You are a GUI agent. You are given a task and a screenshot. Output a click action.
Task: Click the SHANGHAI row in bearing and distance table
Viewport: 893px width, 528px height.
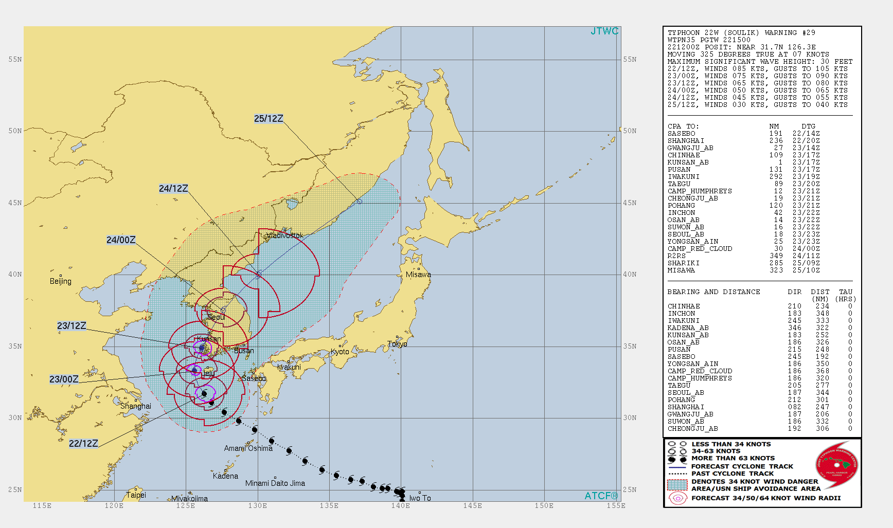pos(760,407)
